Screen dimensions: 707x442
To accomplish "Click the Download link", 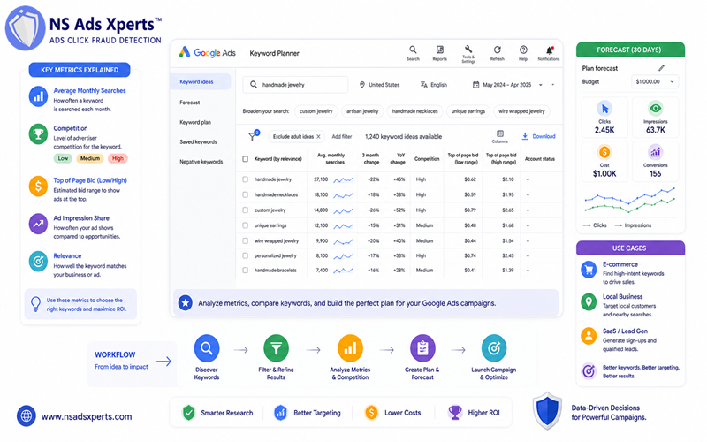I will point(539,136).
